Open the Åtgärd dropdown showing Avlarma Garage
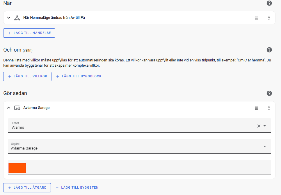 point(139,146)
